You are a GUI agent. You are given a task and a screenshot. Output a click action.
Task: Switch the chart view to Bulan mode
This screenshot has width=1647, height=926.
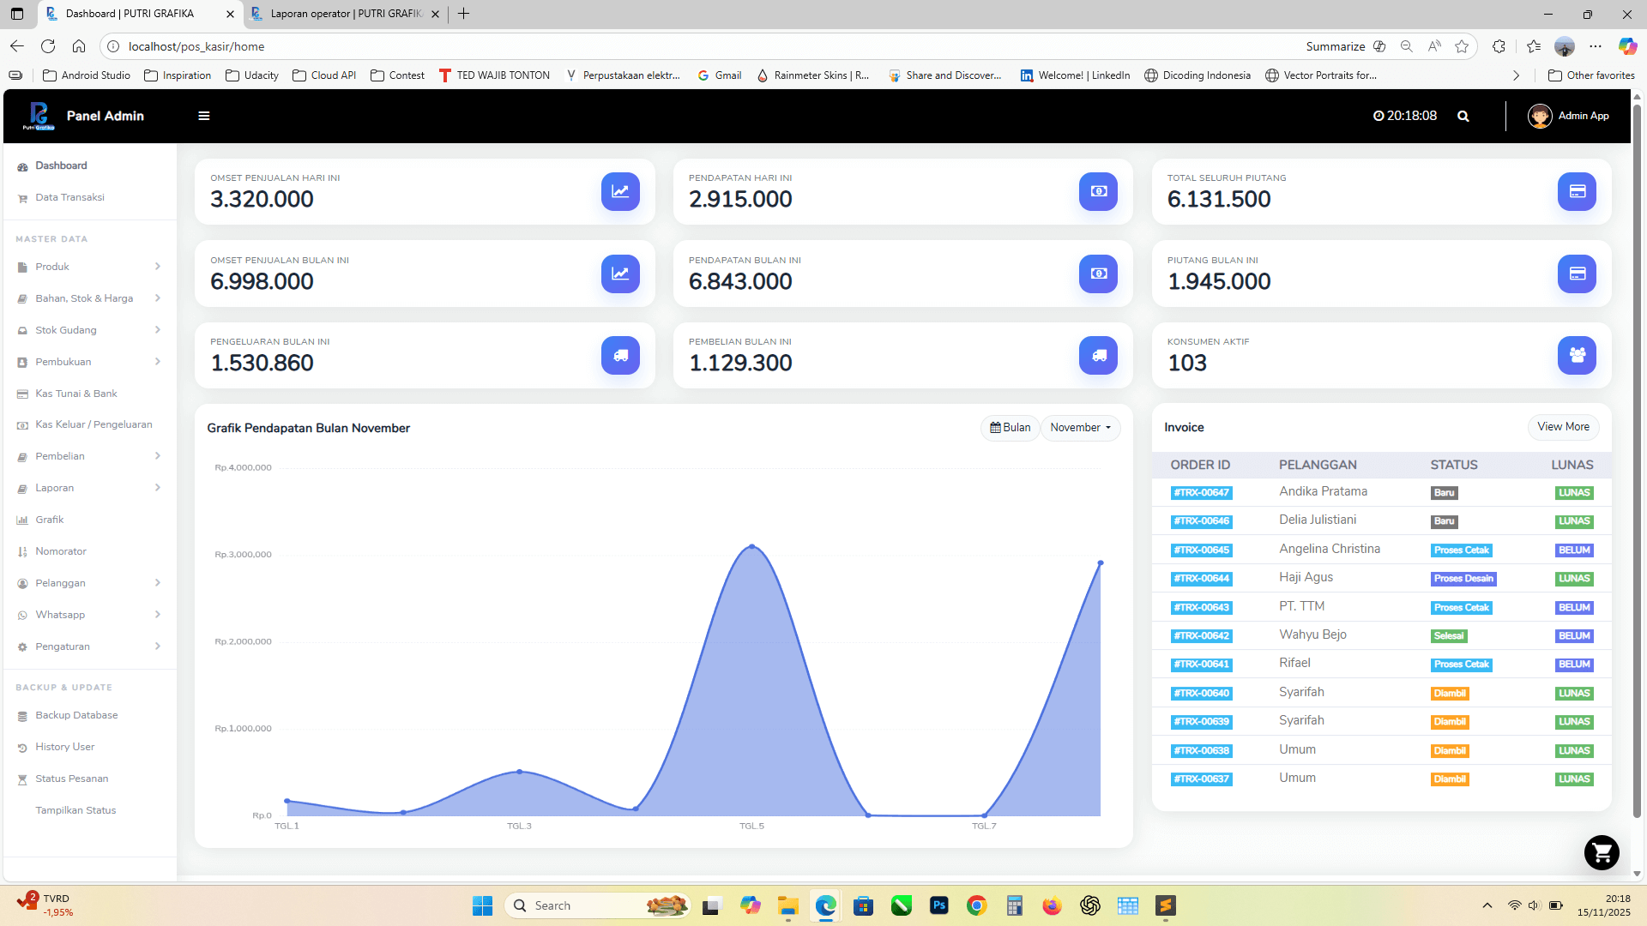tap(1010, 427)
